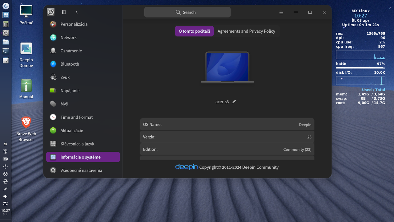Select the Control Center gear in the dock
Screen dimensions: 394x222
pos(6,33)
